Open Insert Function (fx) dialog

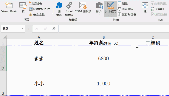pyautogui.click(x=54, y=29)
